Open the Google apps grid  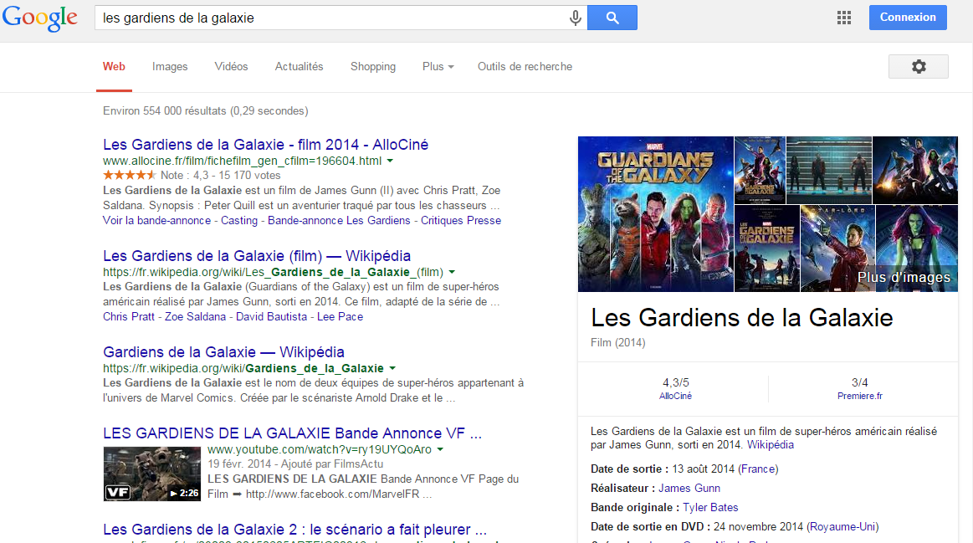[x=844, y=18]
